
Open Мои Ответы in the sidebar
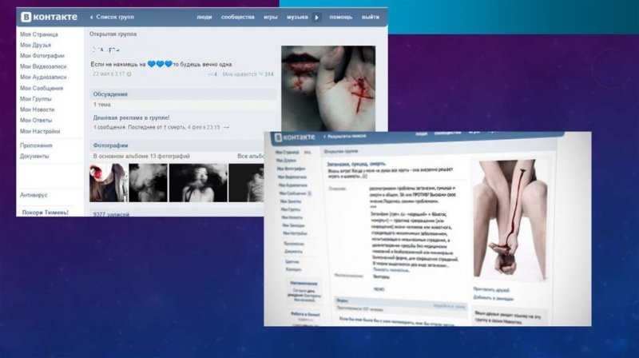(36, 121)
